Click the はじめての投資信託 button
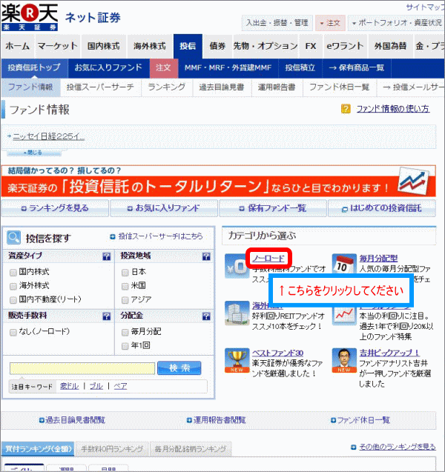Image resolution: width=445 pixels, height=472 pixels. coord(382,208)
